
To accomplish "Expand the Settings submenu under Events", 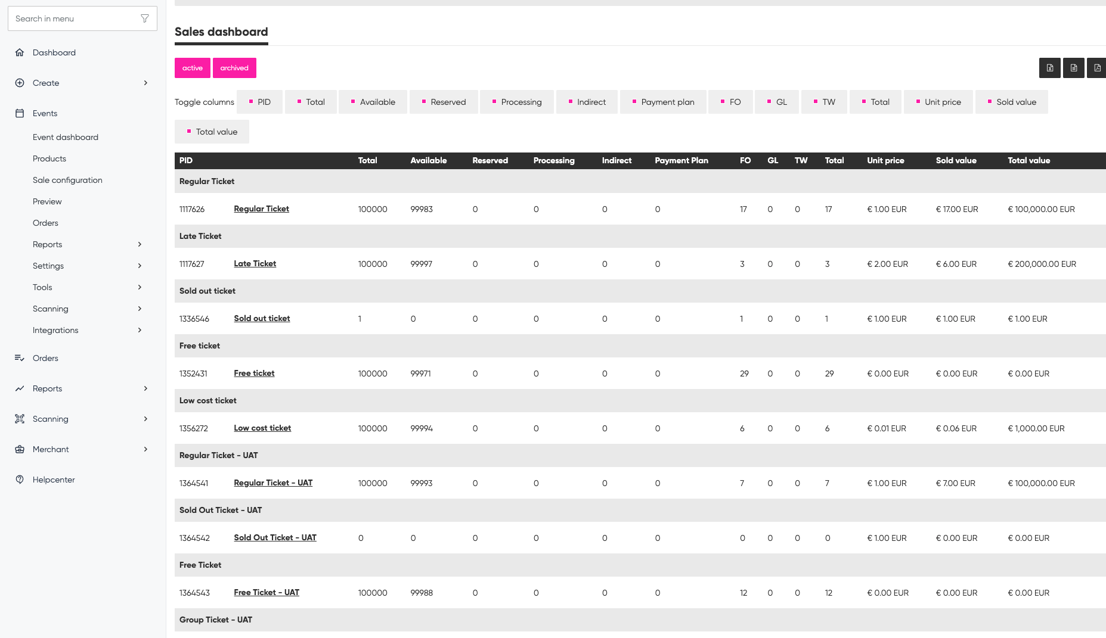I will point(140,266).
